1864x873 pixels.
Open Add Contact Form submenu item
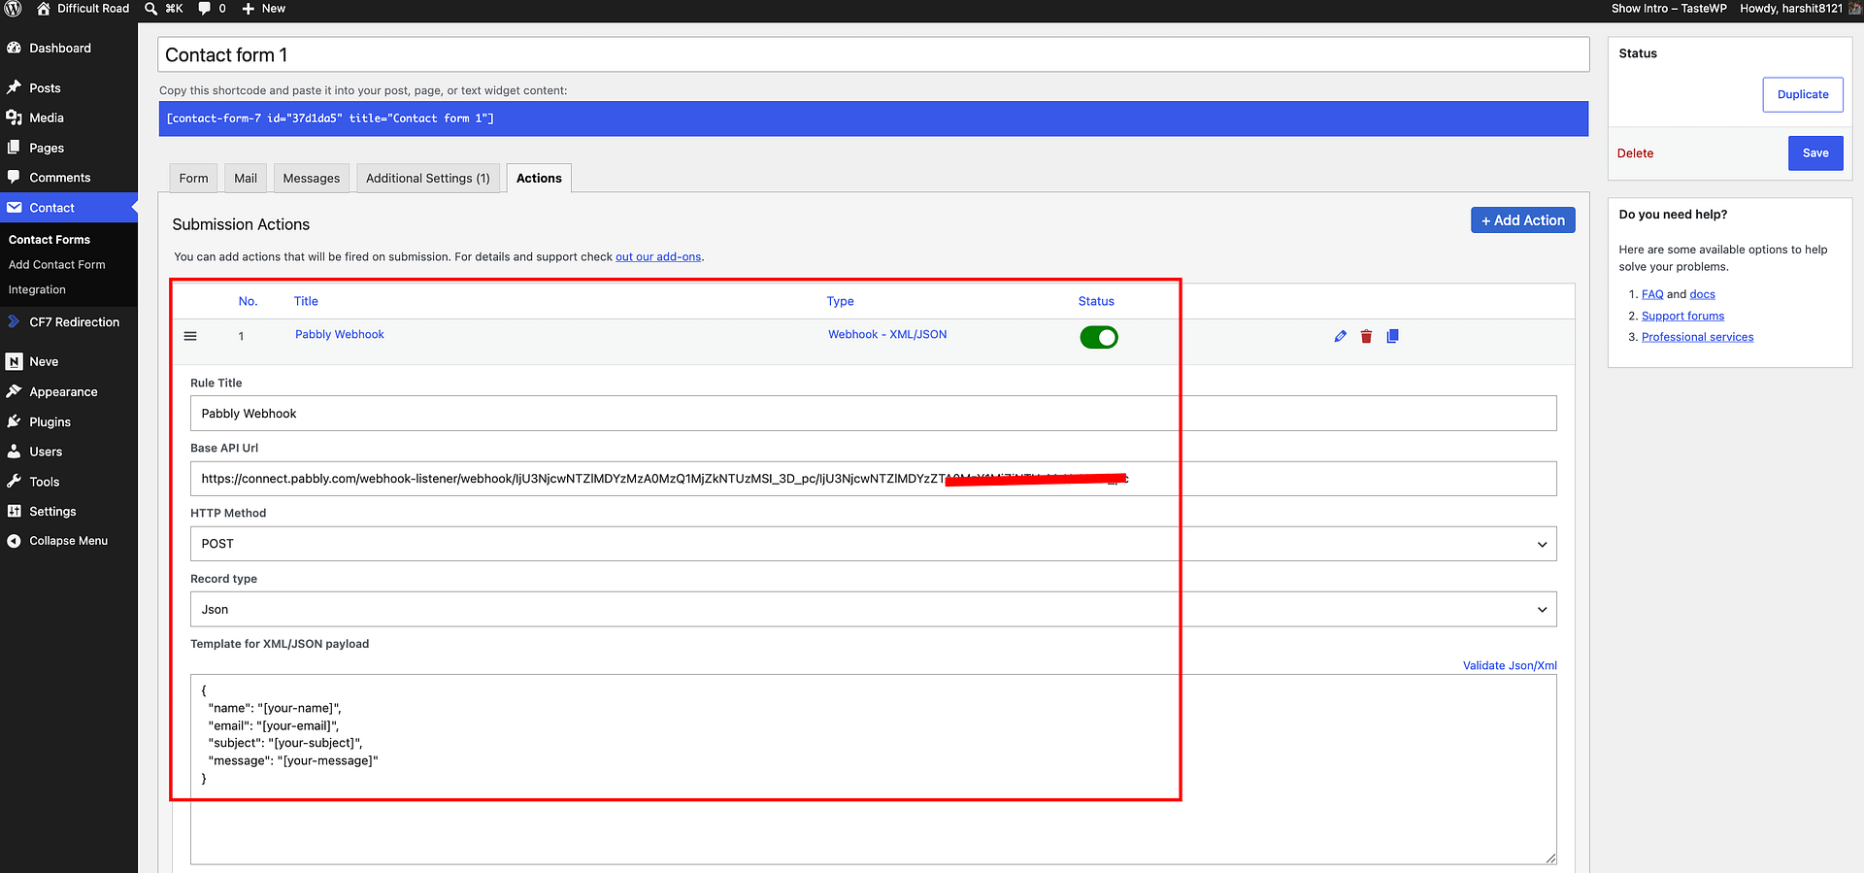pyautogui.click(x=57, y=265)
